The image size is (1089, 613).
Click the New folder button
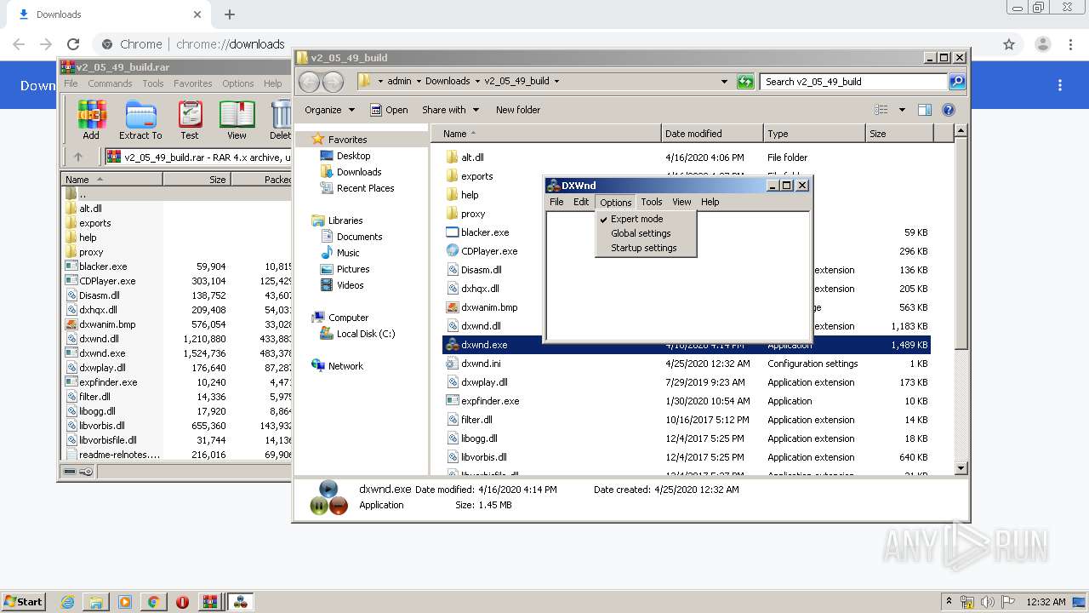pos(518,110)
